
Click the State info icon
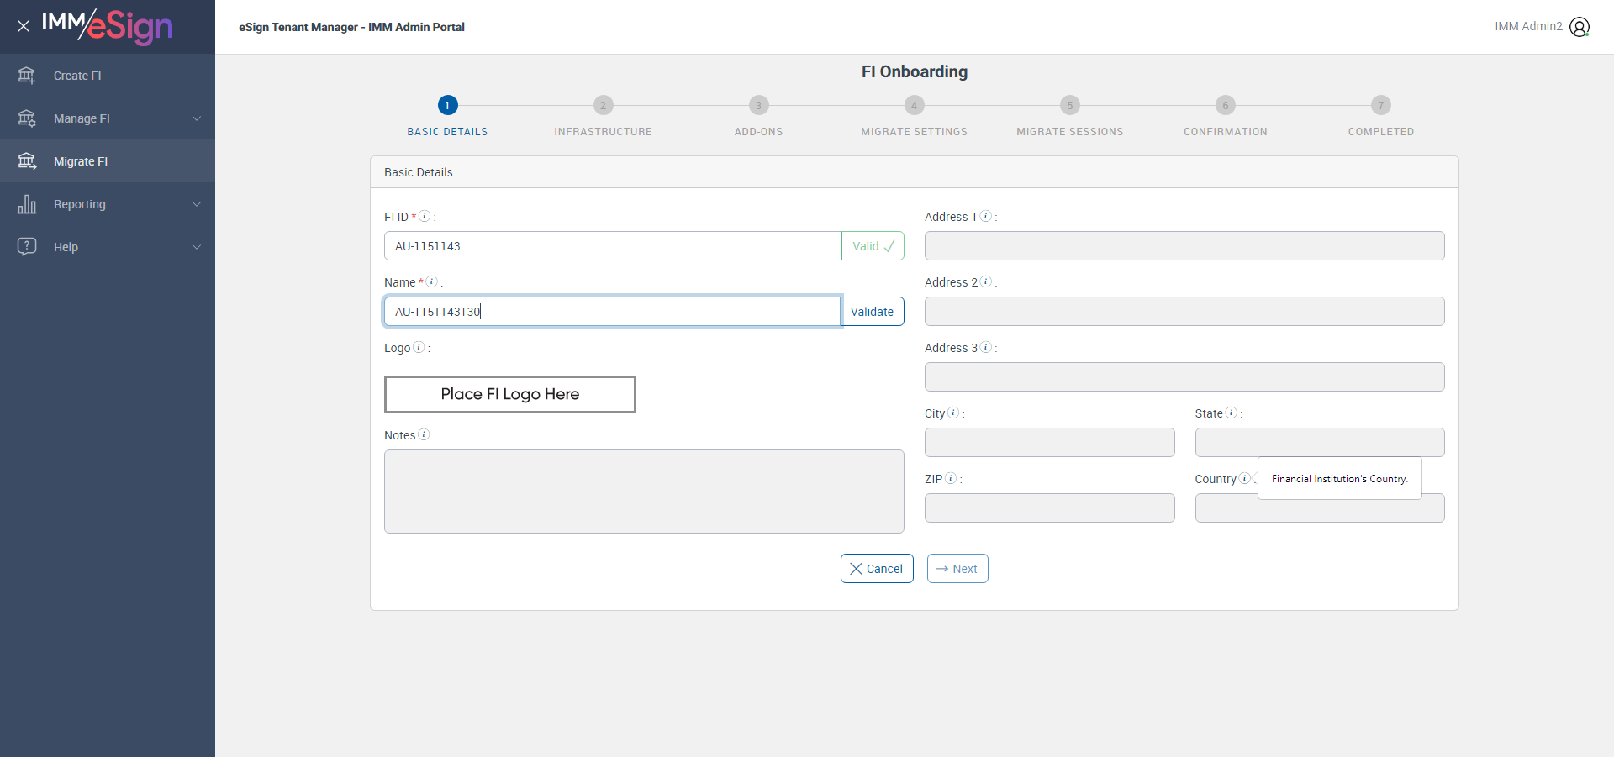pyautogui.click(x=1231, y=413)
